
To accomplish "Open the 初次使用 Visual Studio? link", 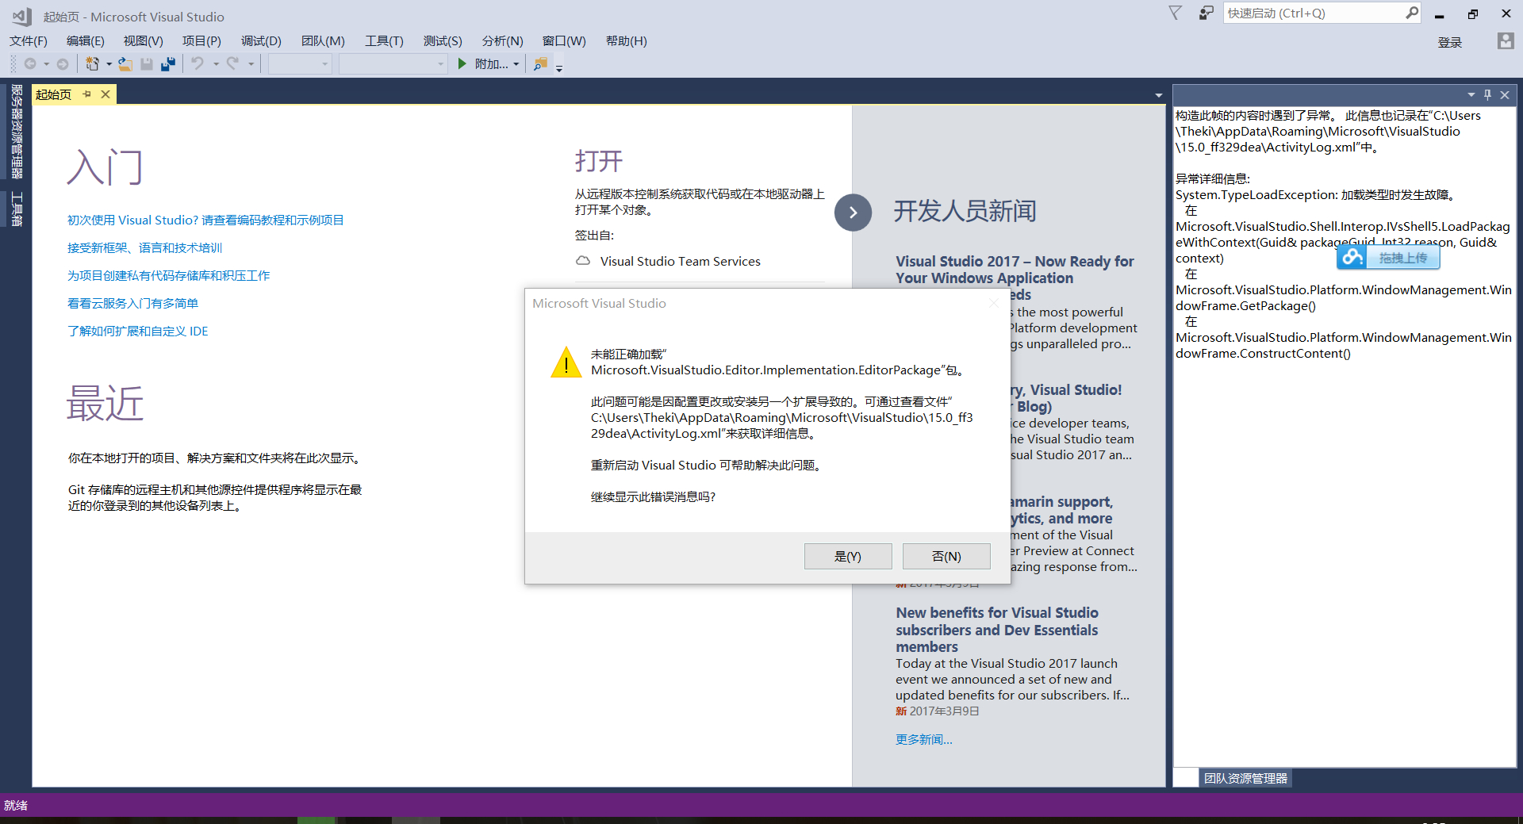I will (205, 220).
